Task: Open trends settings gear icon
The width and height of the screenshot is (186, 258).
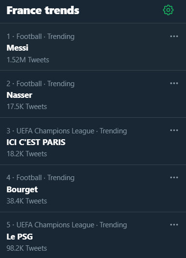Action: point(168,10)
